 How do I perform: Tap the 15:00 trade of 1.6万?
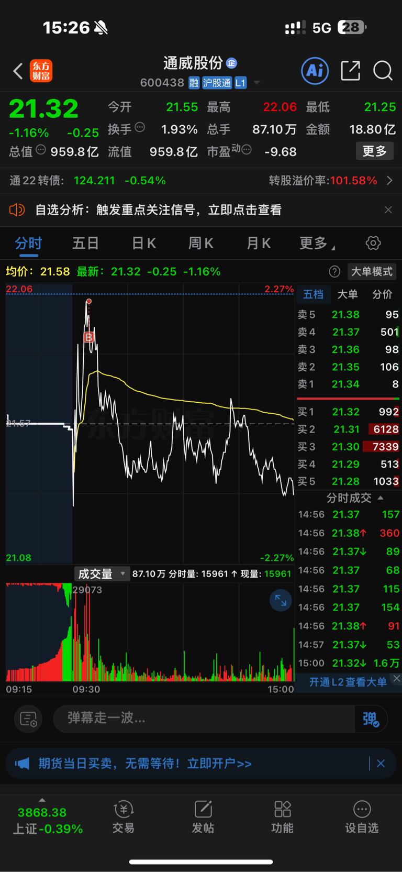coord(349,663)
